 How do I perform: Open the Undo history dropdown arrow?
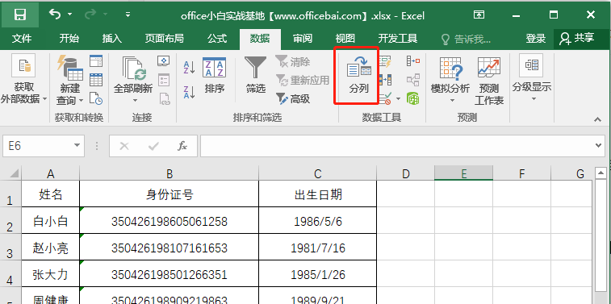coord(69,15)
